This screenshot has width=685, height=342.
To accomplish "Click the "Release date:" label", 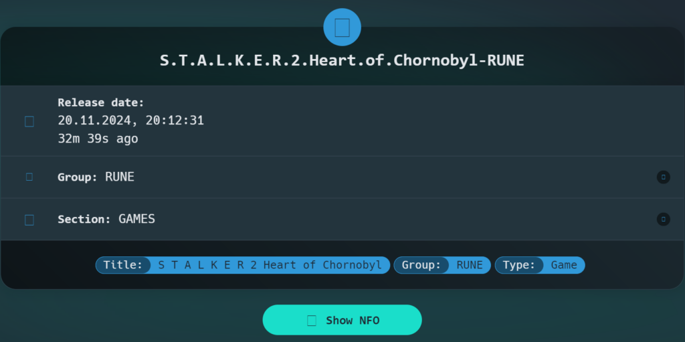I will [101, 102].
